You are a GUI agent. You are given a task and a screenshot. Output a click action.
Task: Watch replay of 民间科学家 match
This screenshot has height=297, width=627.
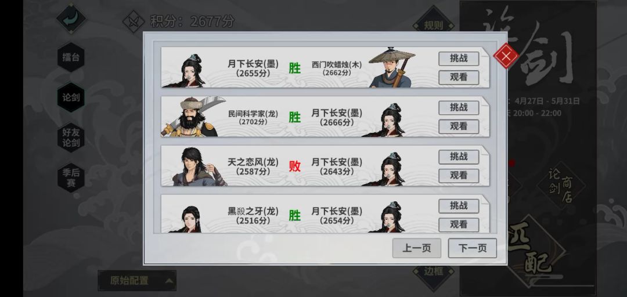[x=459, y=126]
